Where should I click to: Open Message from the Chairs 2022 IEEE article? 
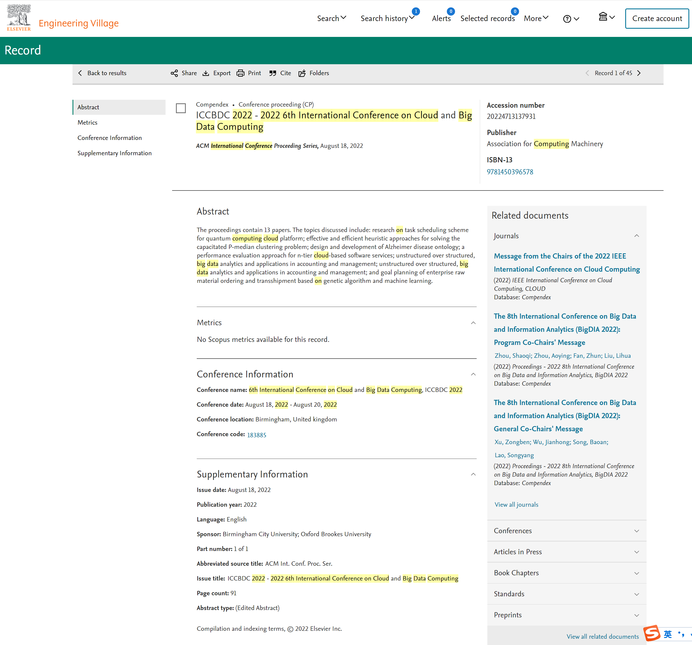(x=567, y=263)
